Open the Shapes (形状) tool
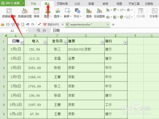 78,11
